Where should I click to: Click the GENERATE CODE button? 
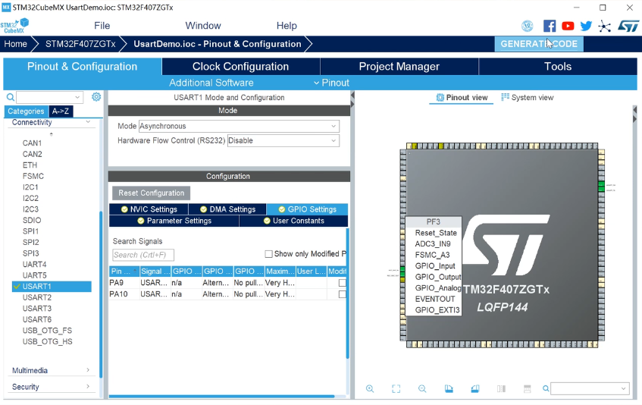coord(539,44)
